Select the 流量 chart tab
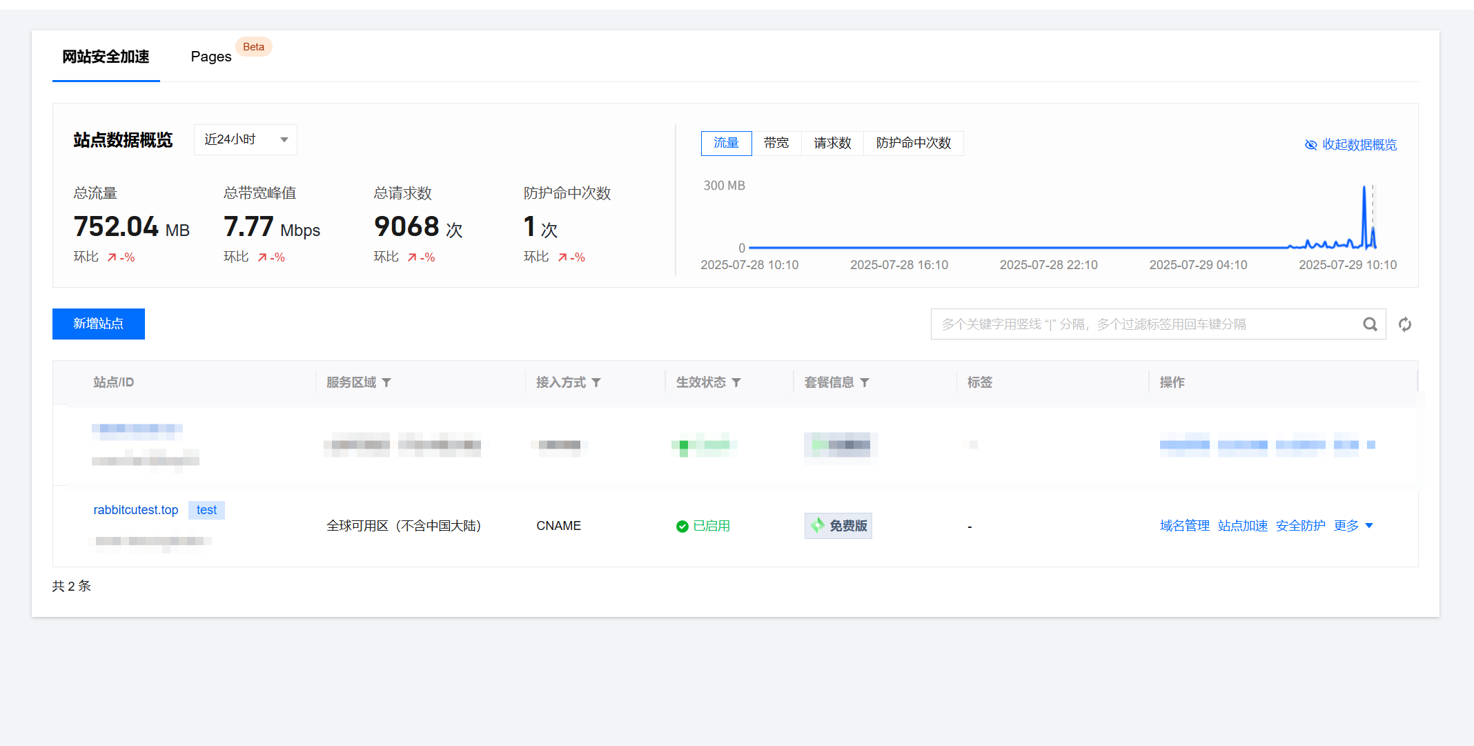 [x=726, y=143]
